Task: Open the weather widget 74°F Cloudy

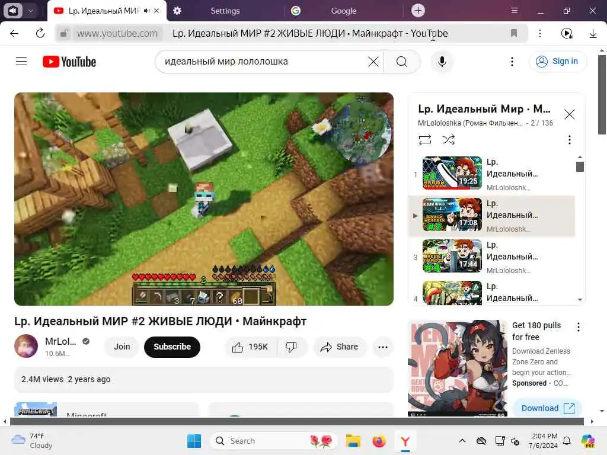Action: click(32, 441)
